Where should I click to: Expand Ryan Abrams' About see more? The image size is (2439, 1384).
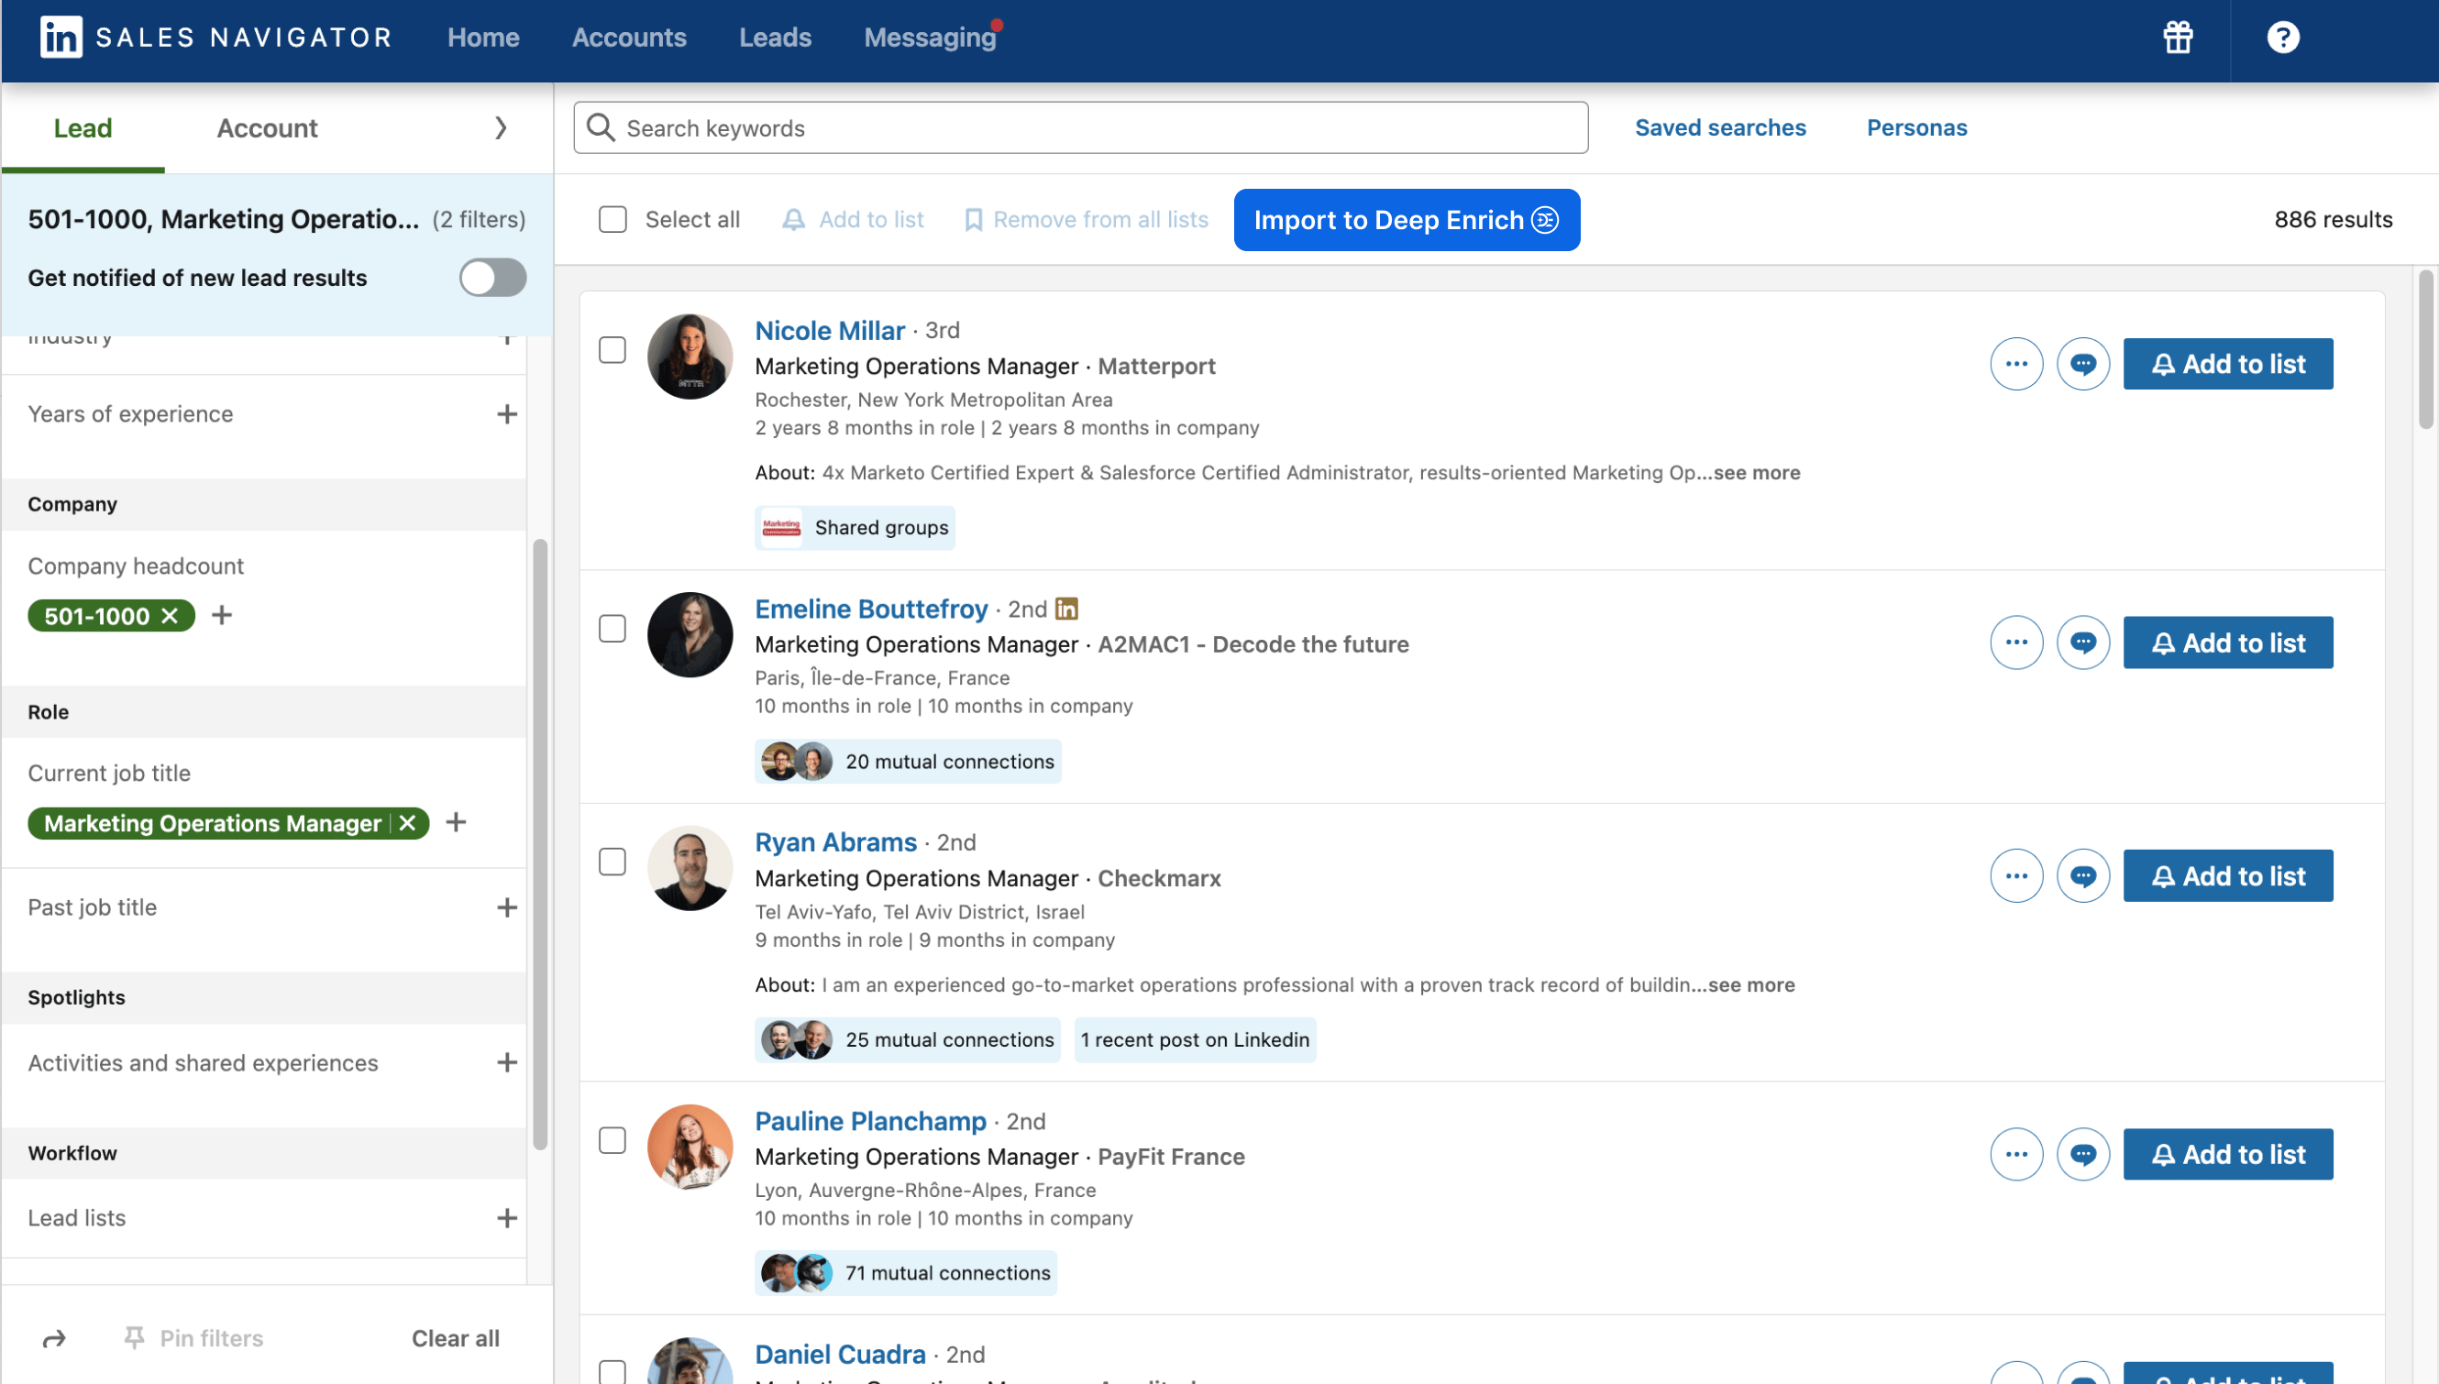tap(1750, 984)
